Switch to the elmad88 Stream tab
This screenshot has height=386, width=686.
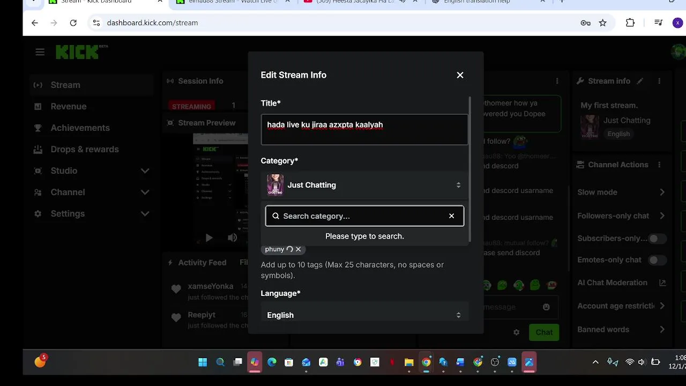click(x=234, y=2)
